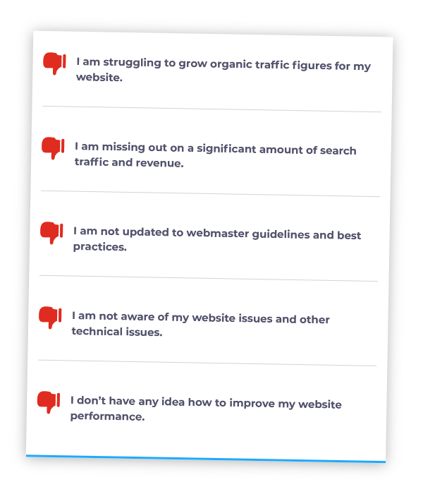The height and width of the screenshot is (494, 423).
Task: Click the thumbs-down icon beside organic traffic statement
Action: (54, 63)
